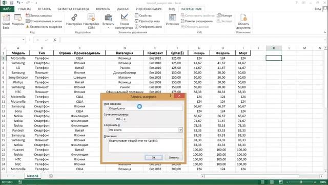Screen dimensions: 328x185
Task: Click the Ctrl+ shortcut key field
Action: pos(125,119)
